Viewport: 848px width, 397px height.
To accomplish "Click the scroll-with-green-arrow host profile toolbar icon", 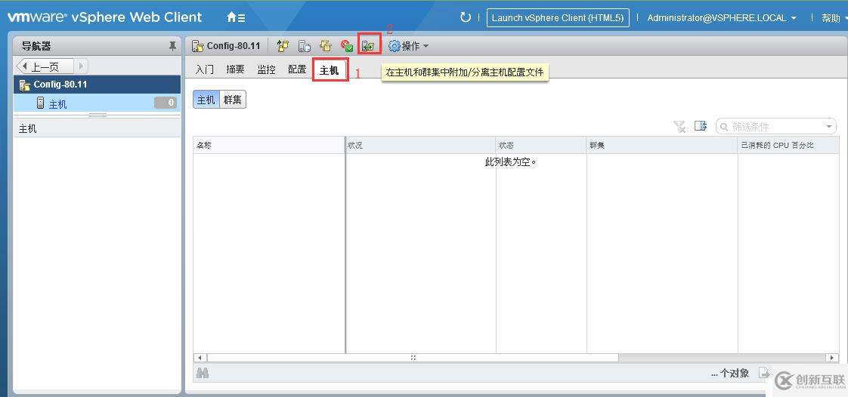I will coord(283,47).
